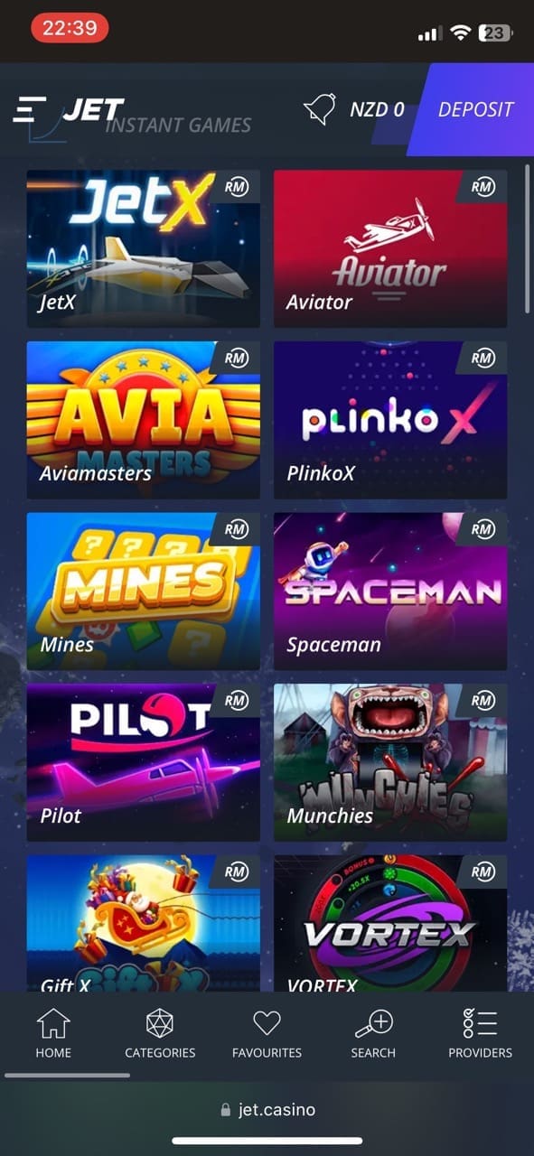This screenshot has width=534, height=1156.
Task: Open the Mines game tile
Action: [x=144, y=591]
